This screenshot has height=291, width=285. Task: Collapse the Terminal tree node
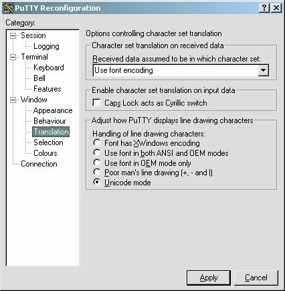(x=13, y=57)
